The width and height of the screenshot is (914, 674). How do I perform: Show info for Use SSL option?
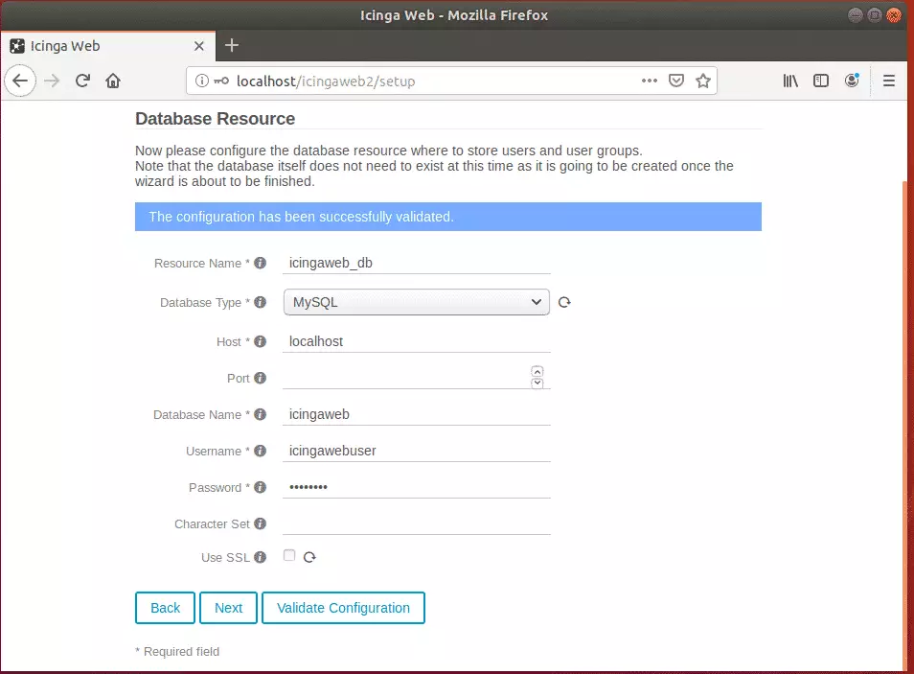260,557
